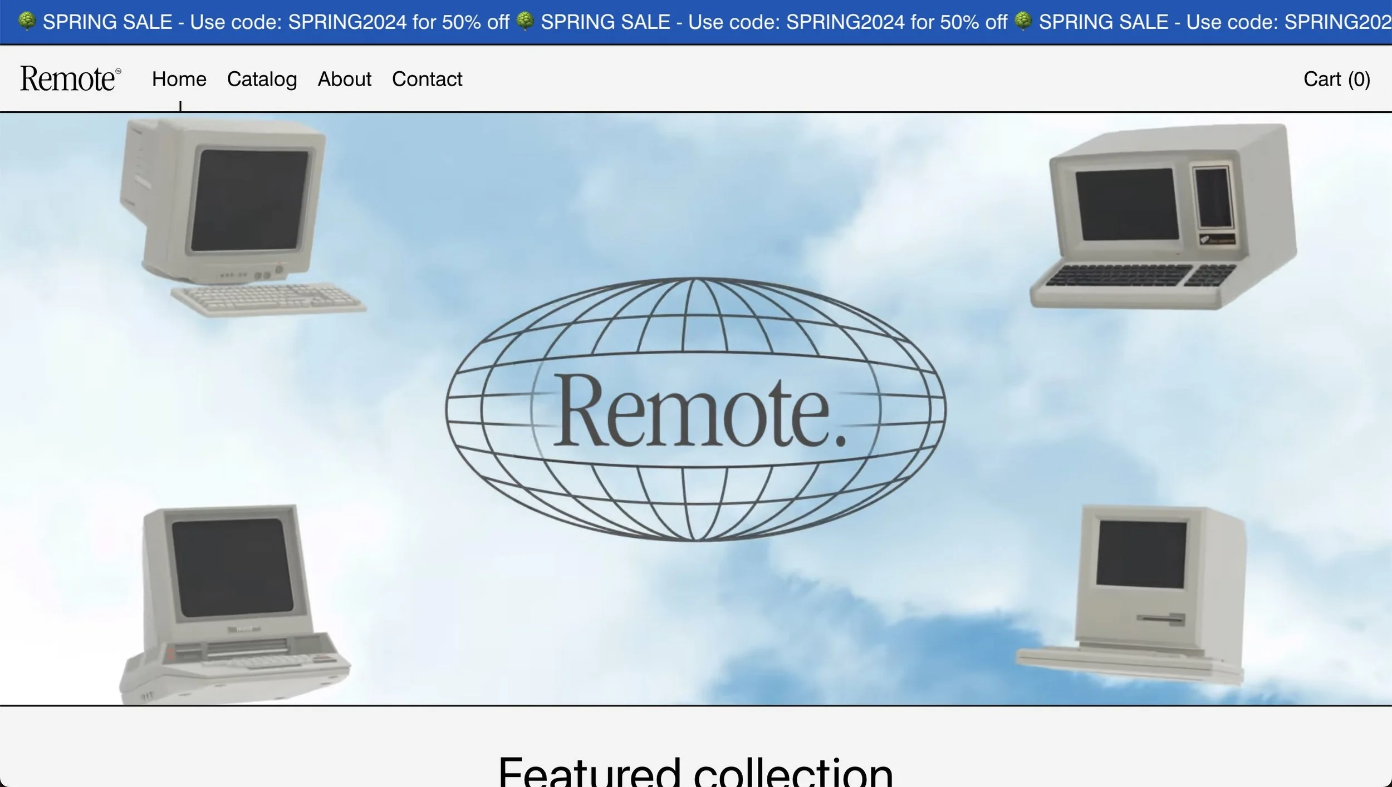Click the Remote logo in the header
This screenshot has height=787, width=1392.
[x=71, y=78]
